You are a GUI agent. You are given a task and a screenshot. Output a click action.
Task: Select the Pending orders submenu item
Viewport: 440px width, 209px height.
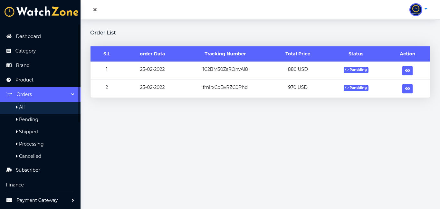(x=28, y=119)
